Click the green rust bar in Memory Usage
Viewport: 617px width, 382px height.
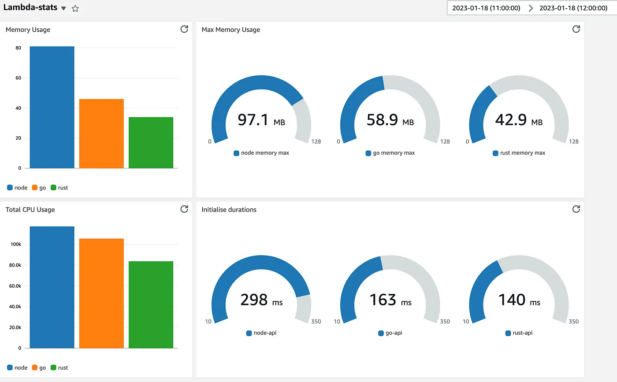tap(151, 143)
